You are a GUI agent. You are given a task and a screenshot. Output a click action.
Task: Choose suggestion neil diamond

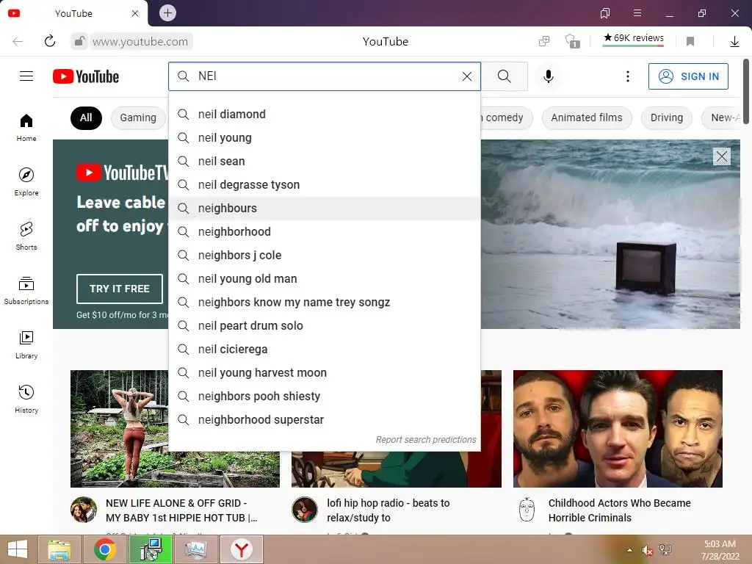tap(325, 114)
